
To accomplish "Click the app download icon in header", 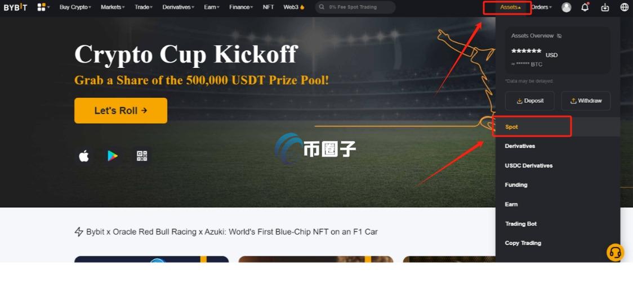I will (605, 7).
